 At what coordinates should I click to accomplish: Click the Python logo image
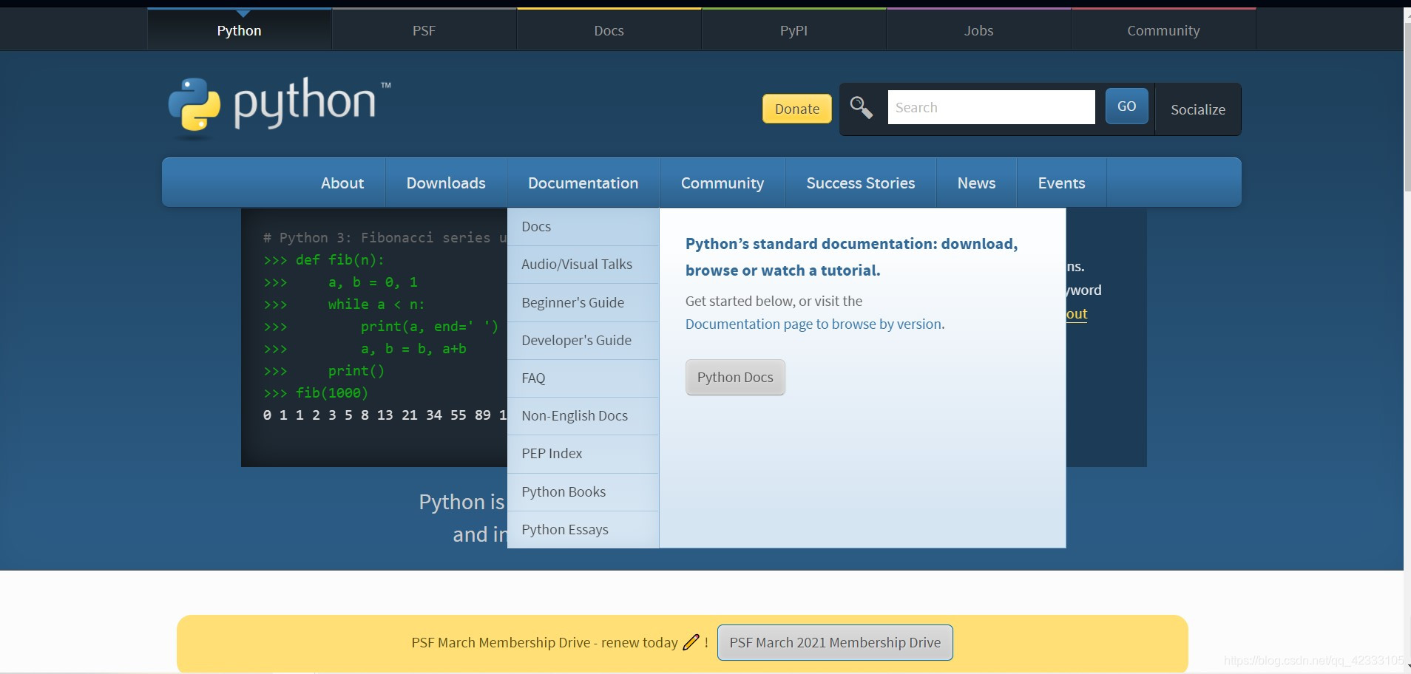pos(279,108)
